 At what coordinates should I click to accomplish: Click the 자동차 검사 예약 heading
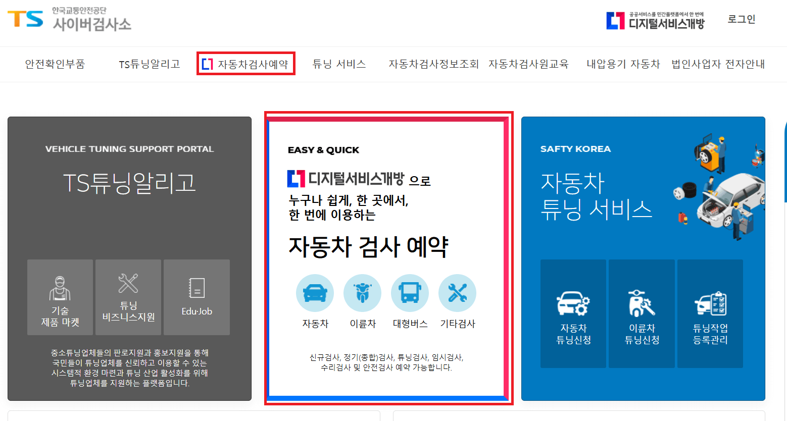click(368, 247)
